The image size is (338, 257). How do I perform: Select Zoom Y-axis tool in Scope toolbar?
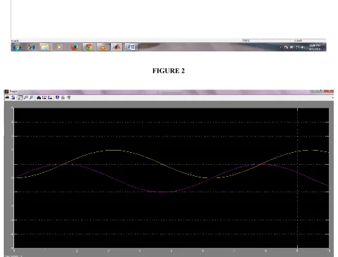tap(32, 98)
